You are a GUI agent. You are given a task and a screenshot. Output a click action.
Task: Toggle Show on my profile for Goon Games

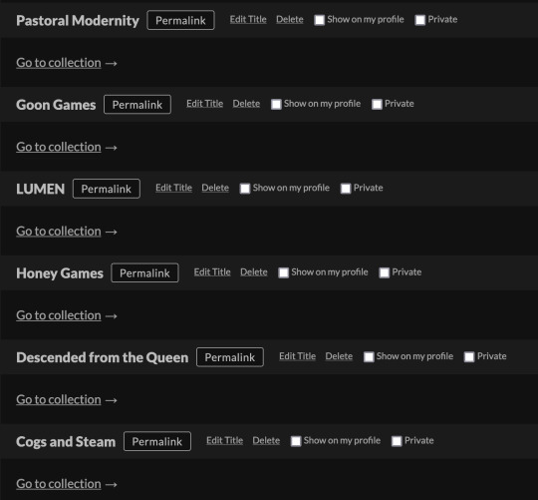(x=276, y=104)
